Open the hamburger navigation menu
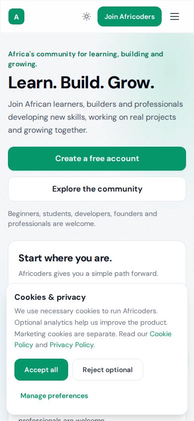This screenshot has height=421, width=194. 175,16
